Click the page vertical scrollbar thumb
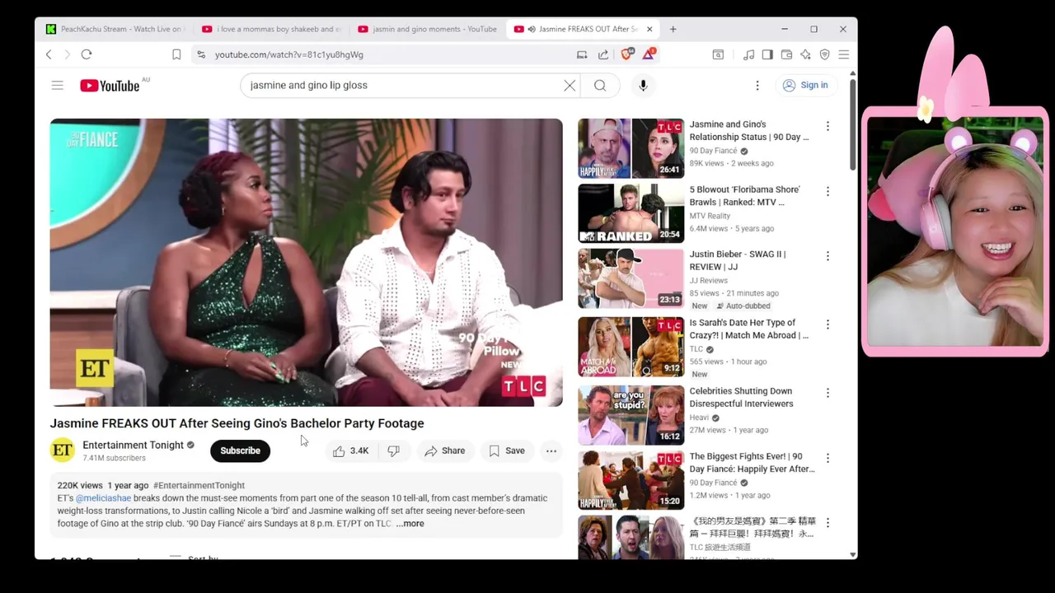 (x=852, y=125)
